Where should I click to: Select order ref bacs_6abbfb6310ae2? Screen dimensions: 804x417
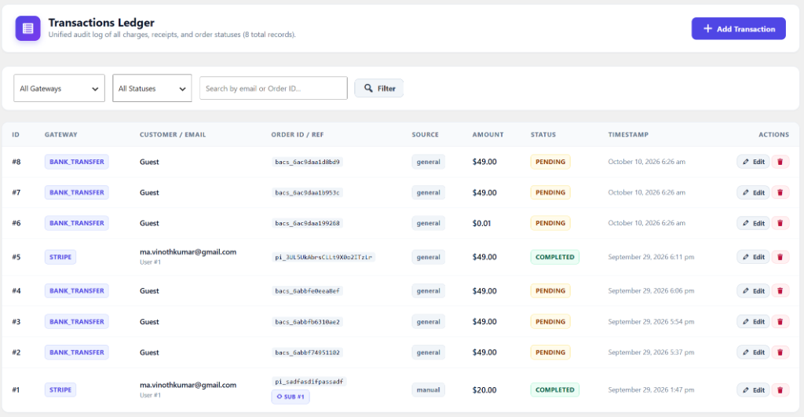[307, 322]
